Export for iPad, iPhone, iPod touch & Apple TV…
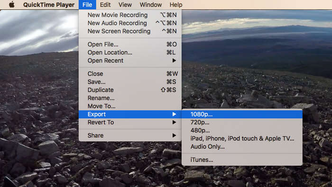332x187 pixels. coord(242,138)
